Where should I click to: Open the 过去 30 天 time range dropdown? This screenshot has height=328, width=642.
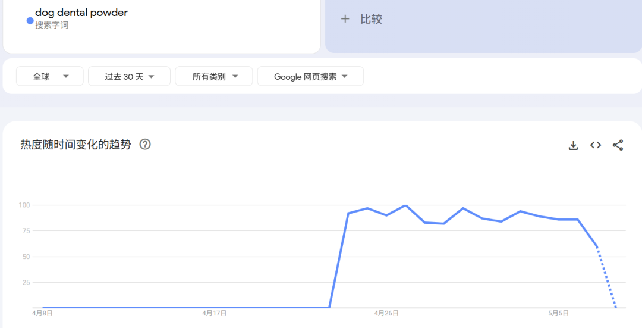[x=129, y=76]
